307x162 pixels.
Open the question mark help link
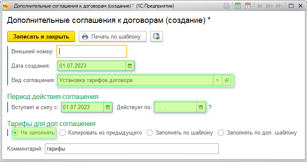[210, 107]
